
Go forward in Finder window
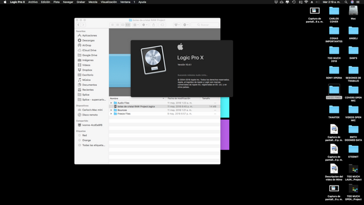(x=83, y=24)
